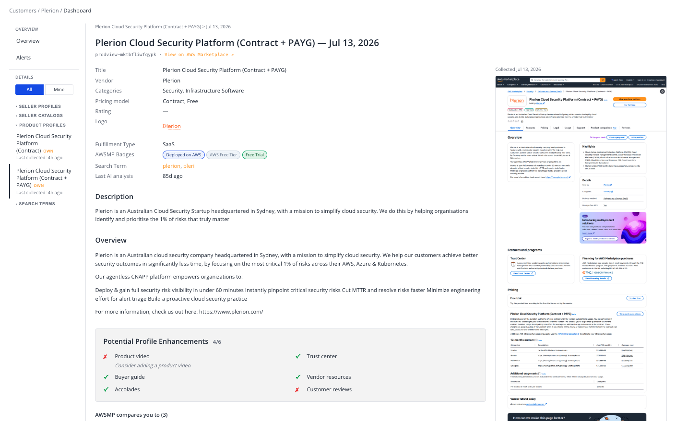
Task: Click the Free Trial badge
Action: click(254, 155)
